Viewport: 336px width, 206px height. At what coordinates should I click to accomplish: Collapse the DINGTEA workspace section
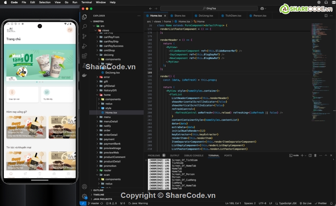[x=92, y=22]
